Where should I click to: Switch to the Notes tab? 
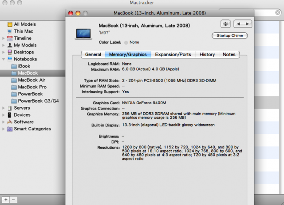[x=229, y=54]
